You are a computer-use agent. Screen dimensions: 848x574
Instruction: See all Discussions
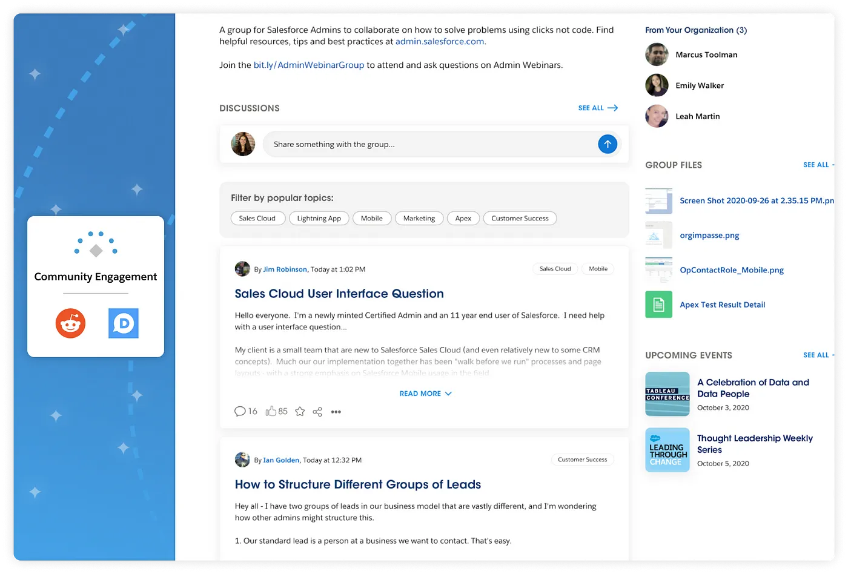[598, 108]
